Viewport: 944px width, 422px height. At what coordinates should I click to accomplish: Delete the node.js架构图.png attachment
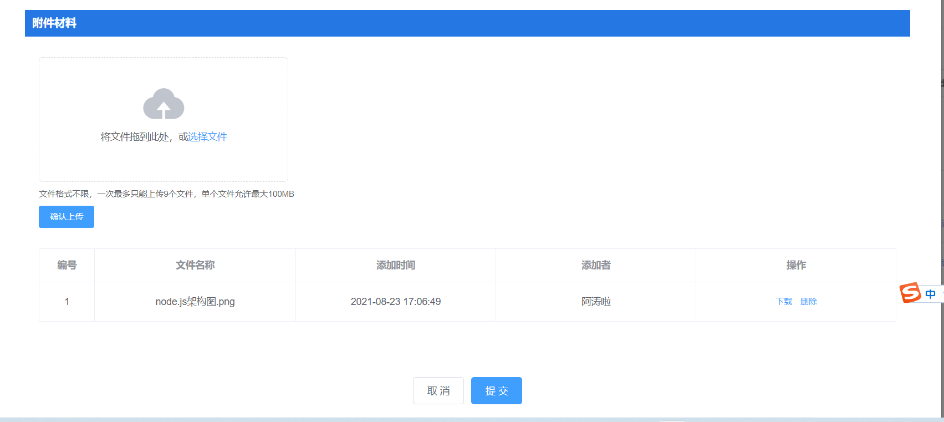coord(809,302)
